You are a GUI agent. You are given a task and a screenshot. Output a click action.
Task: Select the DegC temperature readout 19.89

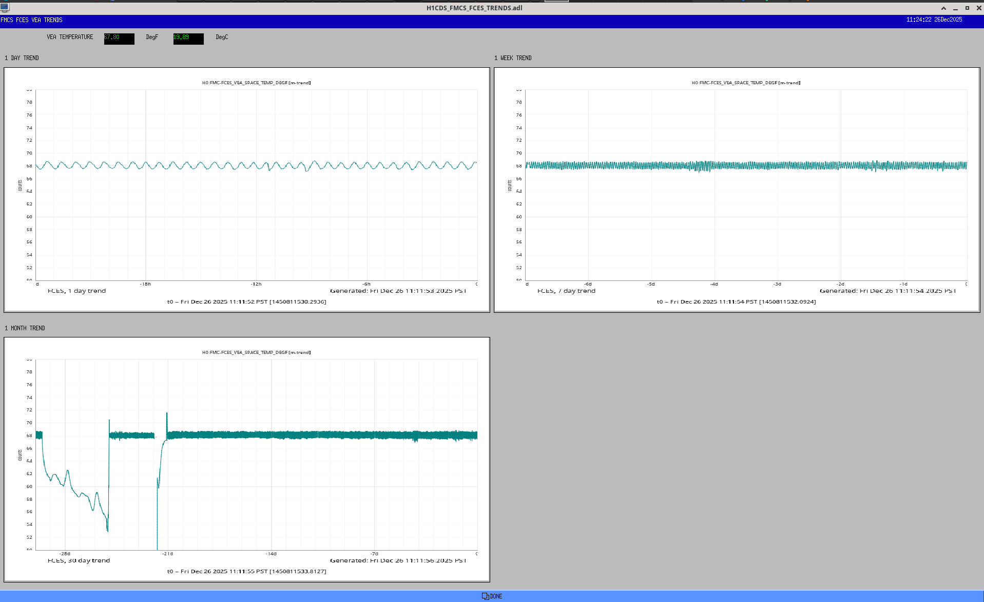click(x=188, y=39)
